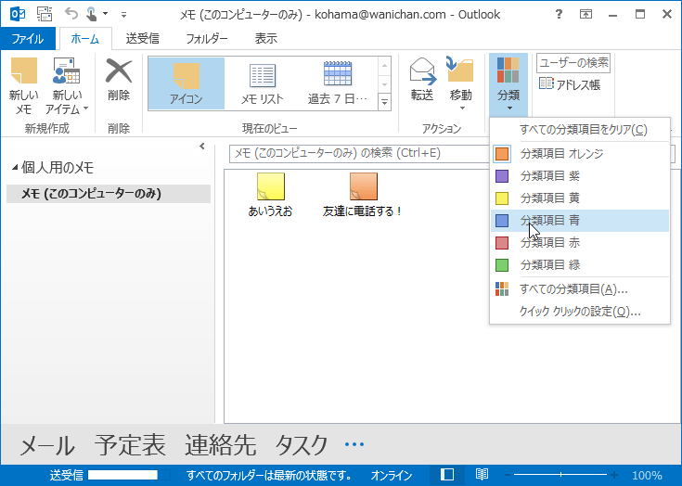Select the あいうえお yellow note
682x486 pixels.
point(271,195)
